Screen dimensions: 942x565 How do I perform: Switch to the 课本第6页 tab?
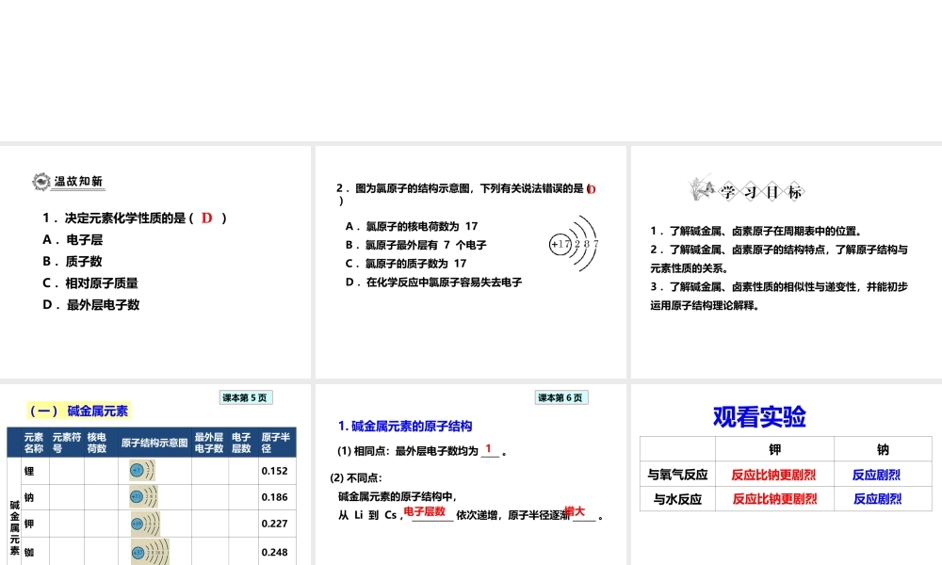560,397
